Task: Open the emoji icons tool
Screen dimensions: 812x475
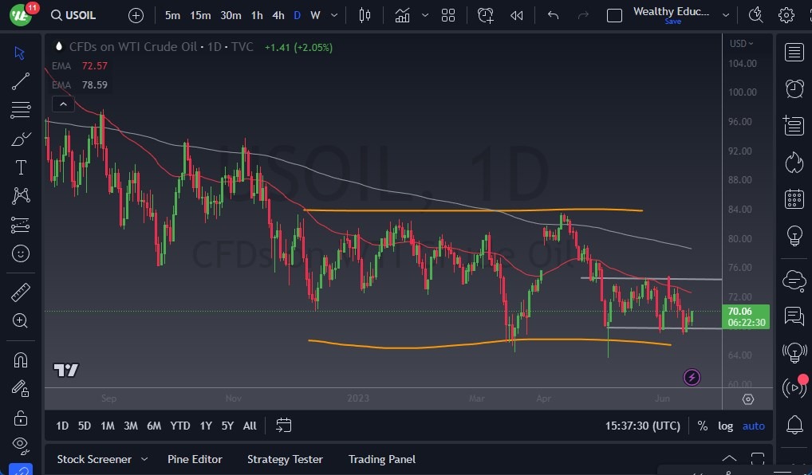Action: pyautogui.click(x=21, y=253)
